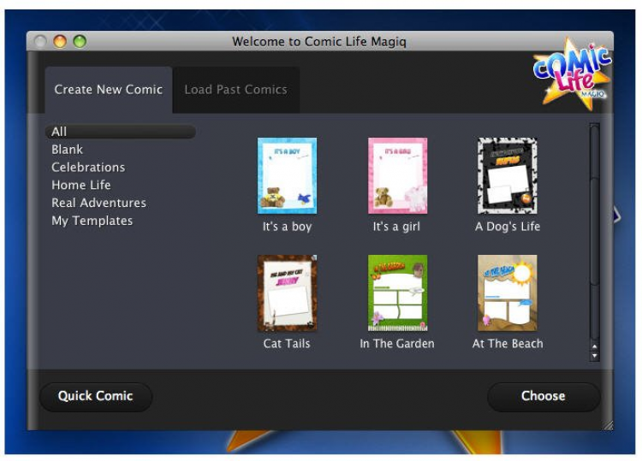Pick the Home Life category
This screenshot has height=461, width=642.
pyautogui.click(x=81, y=185)
